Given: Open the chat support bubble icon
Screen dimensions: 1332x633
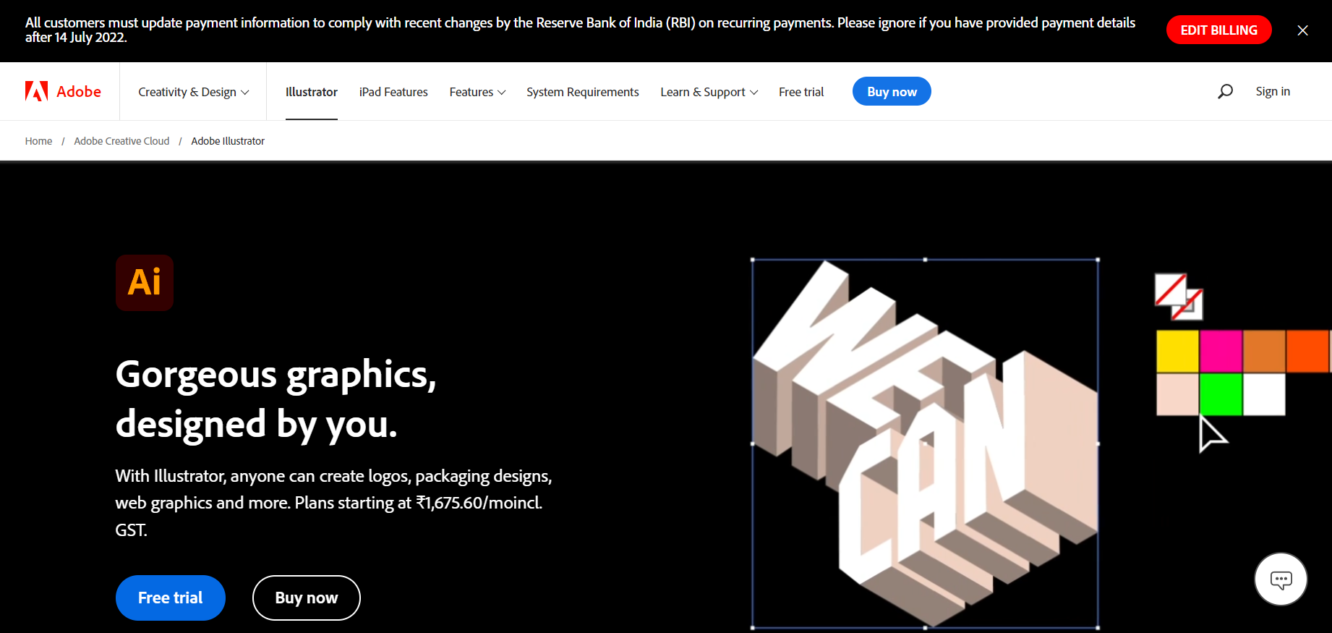Looking at the screenshot, I should click(1281, 579).
